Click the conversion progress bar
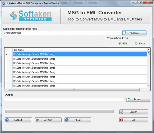 point(59,111)
